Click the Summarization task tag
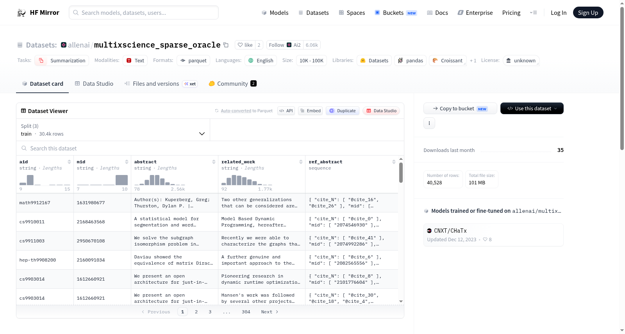625x334 pixels. click(x=62, y=60)
